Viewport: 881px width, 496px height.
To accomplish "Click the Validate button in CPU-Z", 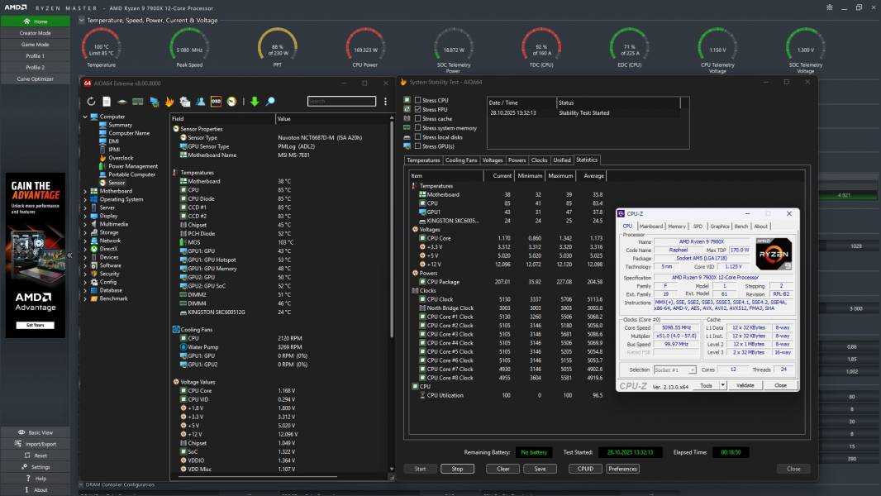I will coord(745,385).
